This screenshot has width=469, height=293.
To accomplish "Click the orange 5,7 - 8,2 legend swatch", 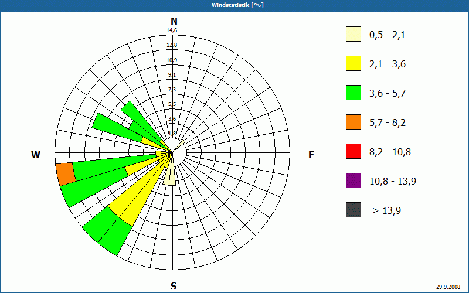I will point(354,122).
